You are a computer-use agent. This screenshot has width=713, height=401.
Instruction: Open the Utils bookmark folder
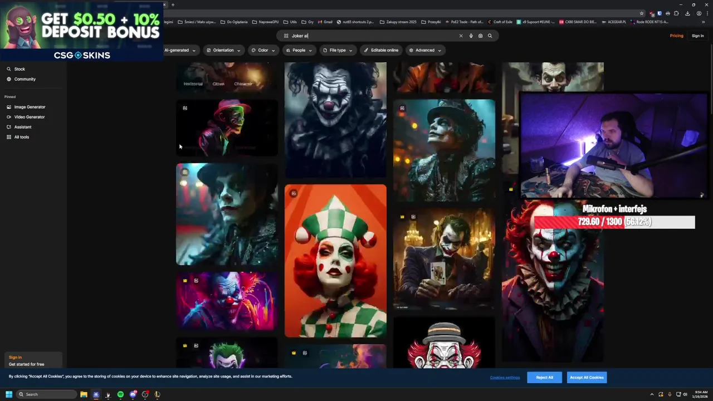[290, 22]
